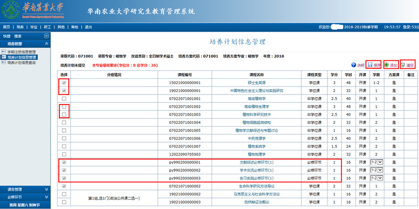Click the green add plus icon
Image resolution: width=419 pixels, height=209 pixels.
(386, 65)
